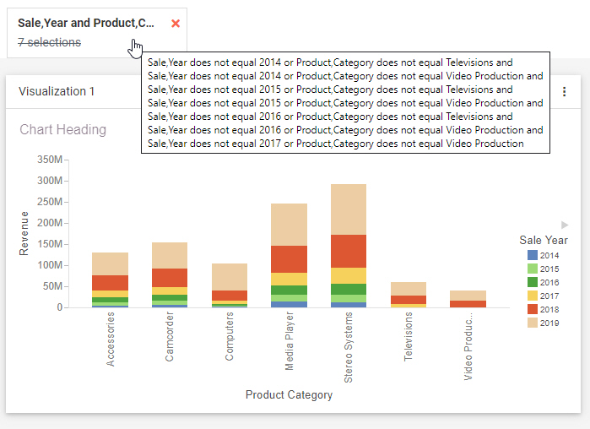Viewport: 590px width, 429px height.
Task: Select the 2016 legend swatch
Action: [532, 282]
